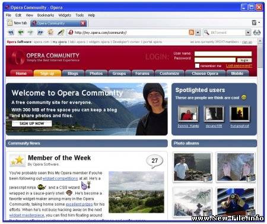267x224 pixels.
Task: Click the login button
Action: tap(244, 60)
